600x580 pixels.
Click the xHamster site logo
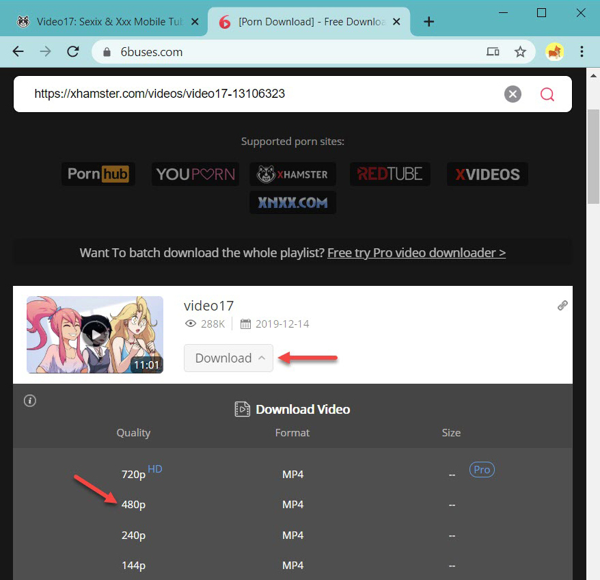pos(292,174)
